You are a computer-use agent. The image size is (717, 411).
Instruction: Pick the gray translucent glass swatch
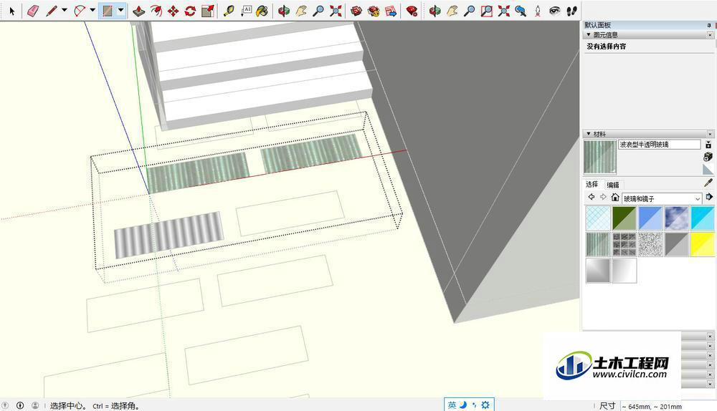(x=676, y=244)
